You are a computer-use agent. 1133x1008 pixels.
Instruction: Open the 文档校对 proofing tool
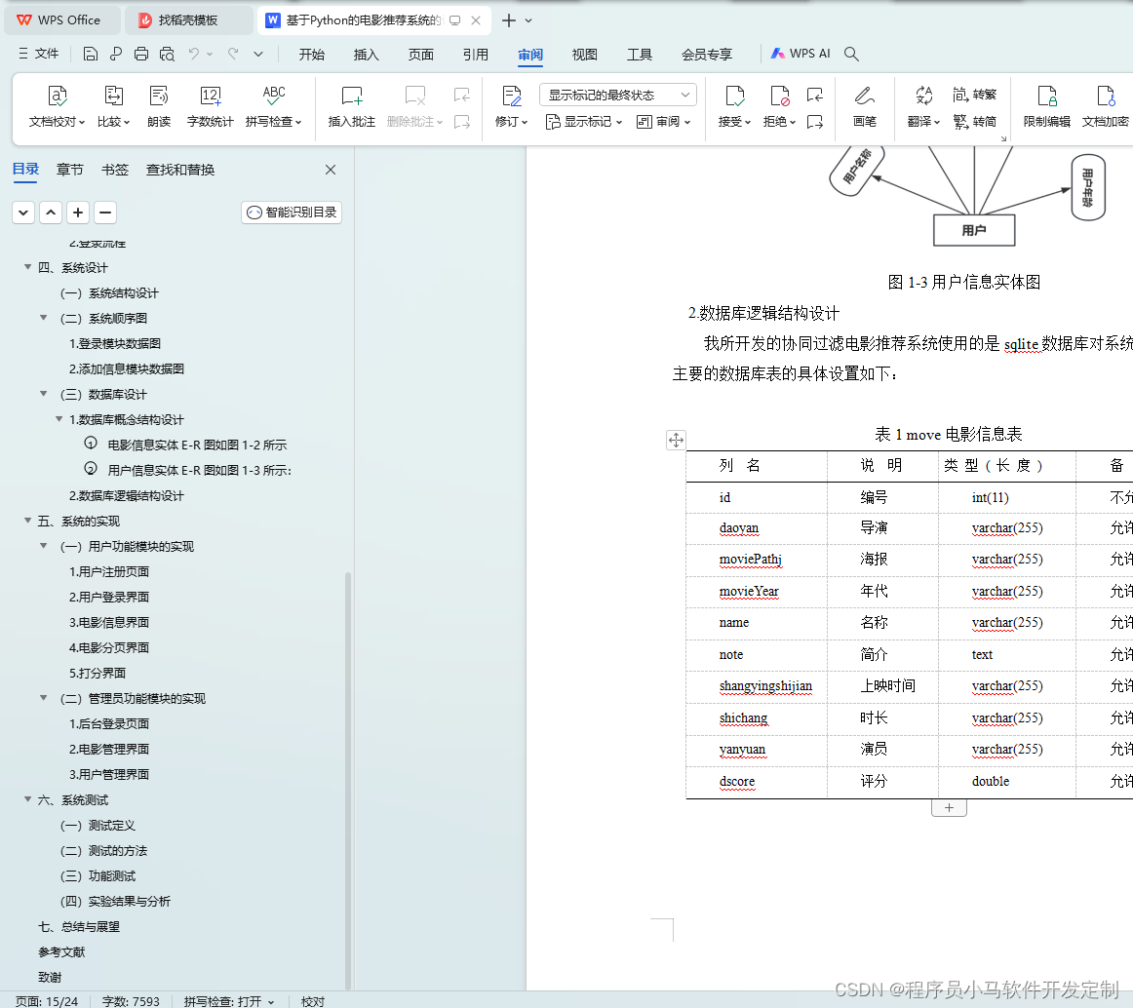(57, 107)
